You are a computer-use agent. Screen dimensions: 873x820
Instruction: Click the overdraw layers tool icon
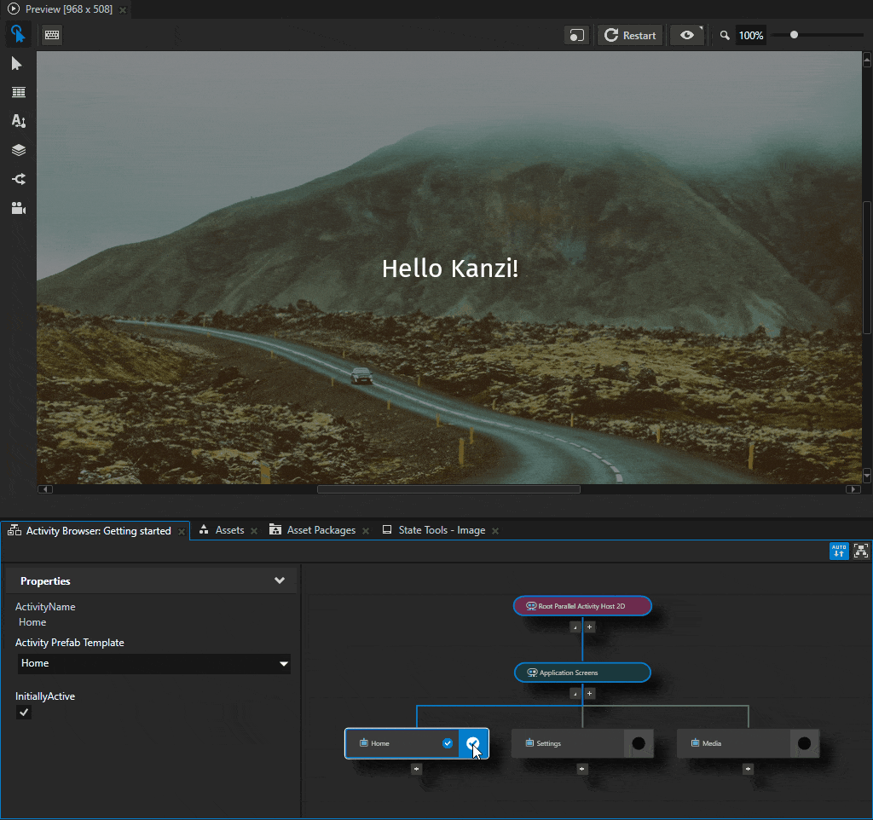pyautogui.click(x=18, y=150)
